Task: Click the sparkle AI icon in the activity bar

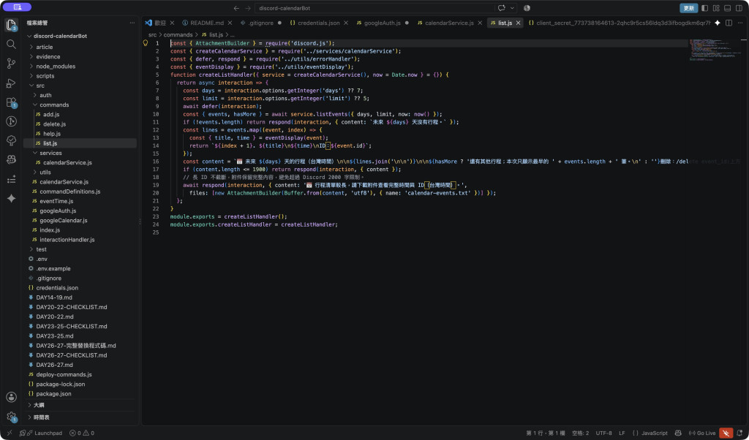Action: pos(11,199)
